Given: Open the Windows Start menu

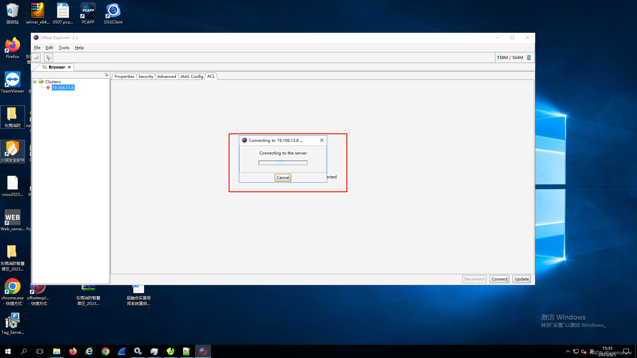Looking at the screenshot, I should coord(8,351).
